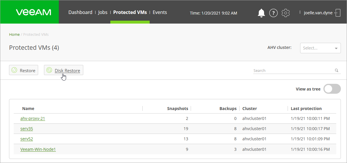The height and width of the screenshot is (163, 347).
Task: Click the Protected VMs breadcrumb text
Action: pyautogui.click(x=36, y=35)
